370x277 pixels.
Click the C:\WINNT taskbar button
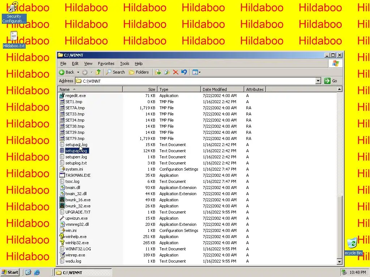click(83, 273)
